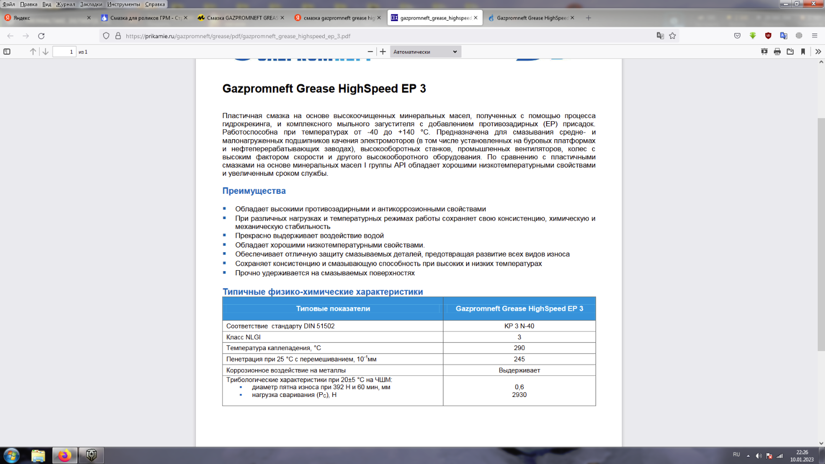Click the 'Выдерживает' table cell
Image resolution: width=825 pixels, height=464 pixels.
click(x=519, y=370)
